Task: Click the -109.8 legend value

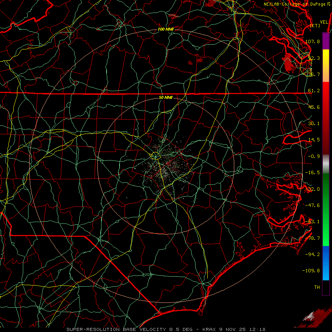Action: pos(311,271)
